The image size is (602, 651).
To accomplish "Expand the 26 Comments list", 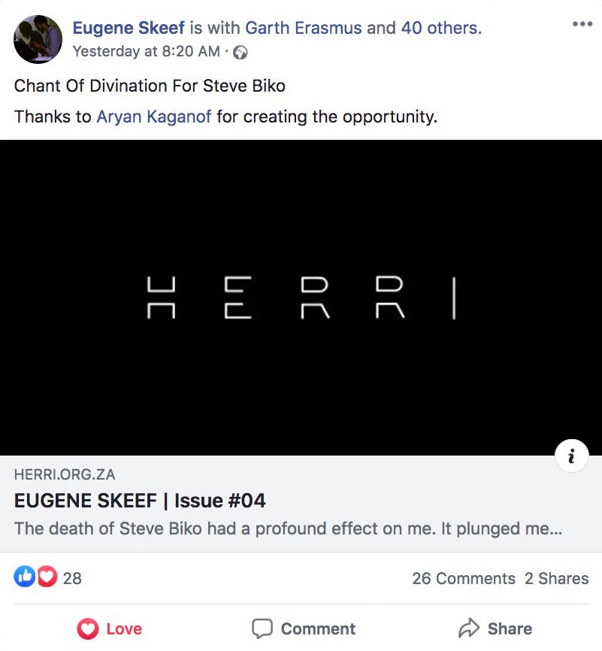I will tap(464, 578).
